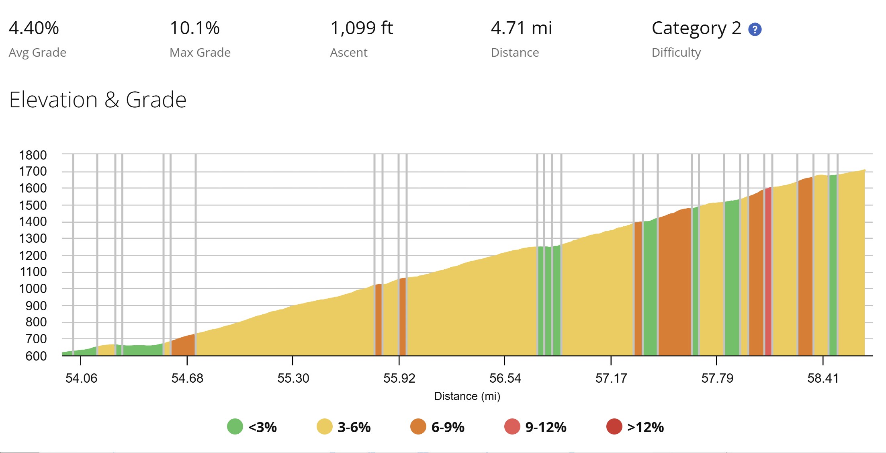The image size is (886, 453).
Task: Click the 4.71 mi Distance value
Action: 521,28
